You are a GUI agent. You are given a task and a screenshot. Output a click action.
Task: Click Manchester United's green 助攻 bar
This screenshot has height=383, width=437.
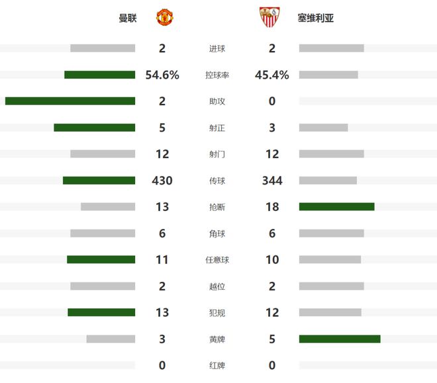pyautogui.click(x=70, y=101)
